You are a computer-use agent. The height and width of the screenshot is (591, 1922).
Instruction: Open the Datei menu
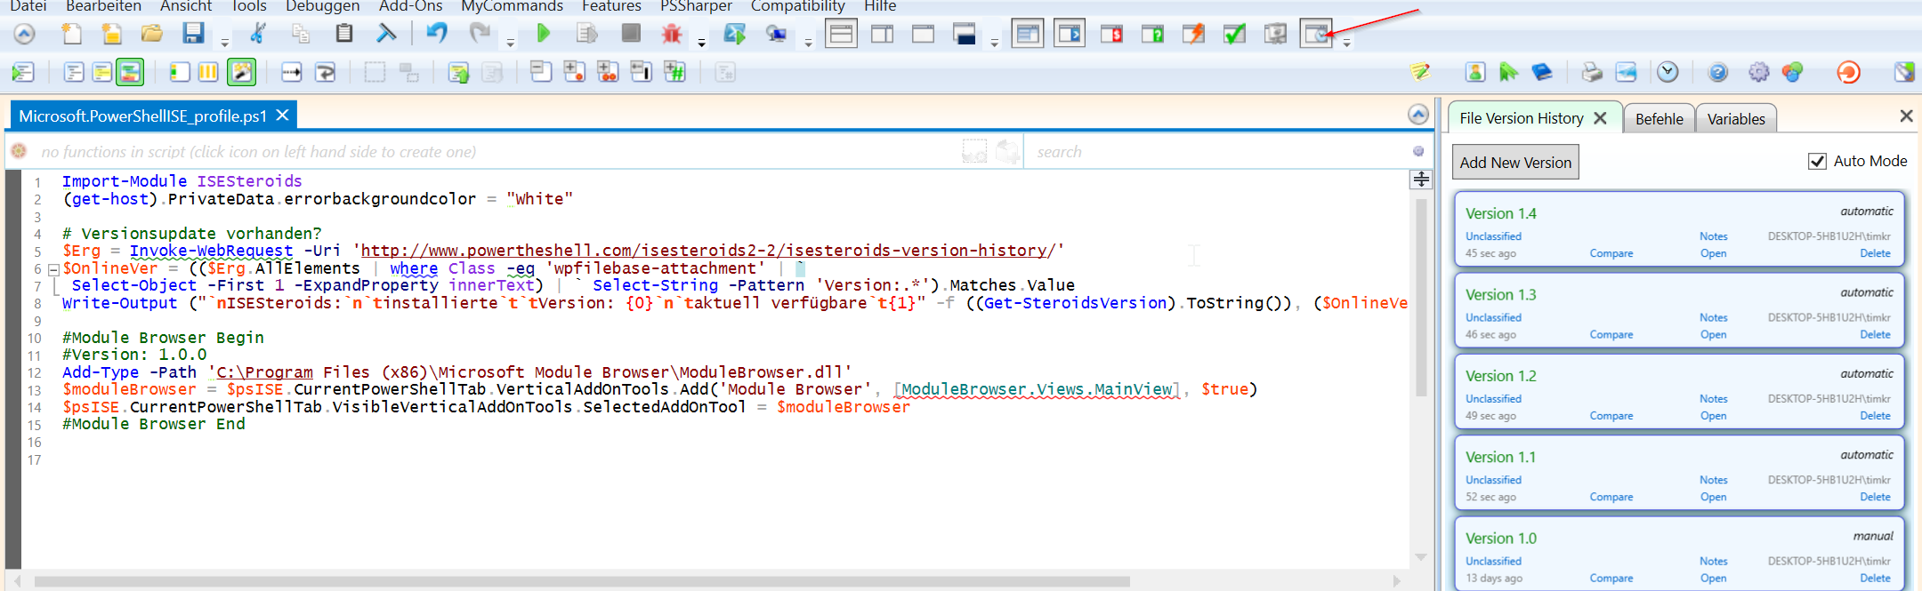click(x=28, y=6)
